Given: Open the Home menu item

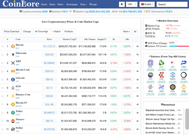Looking at the screenshot, I should tap(44, 4).
